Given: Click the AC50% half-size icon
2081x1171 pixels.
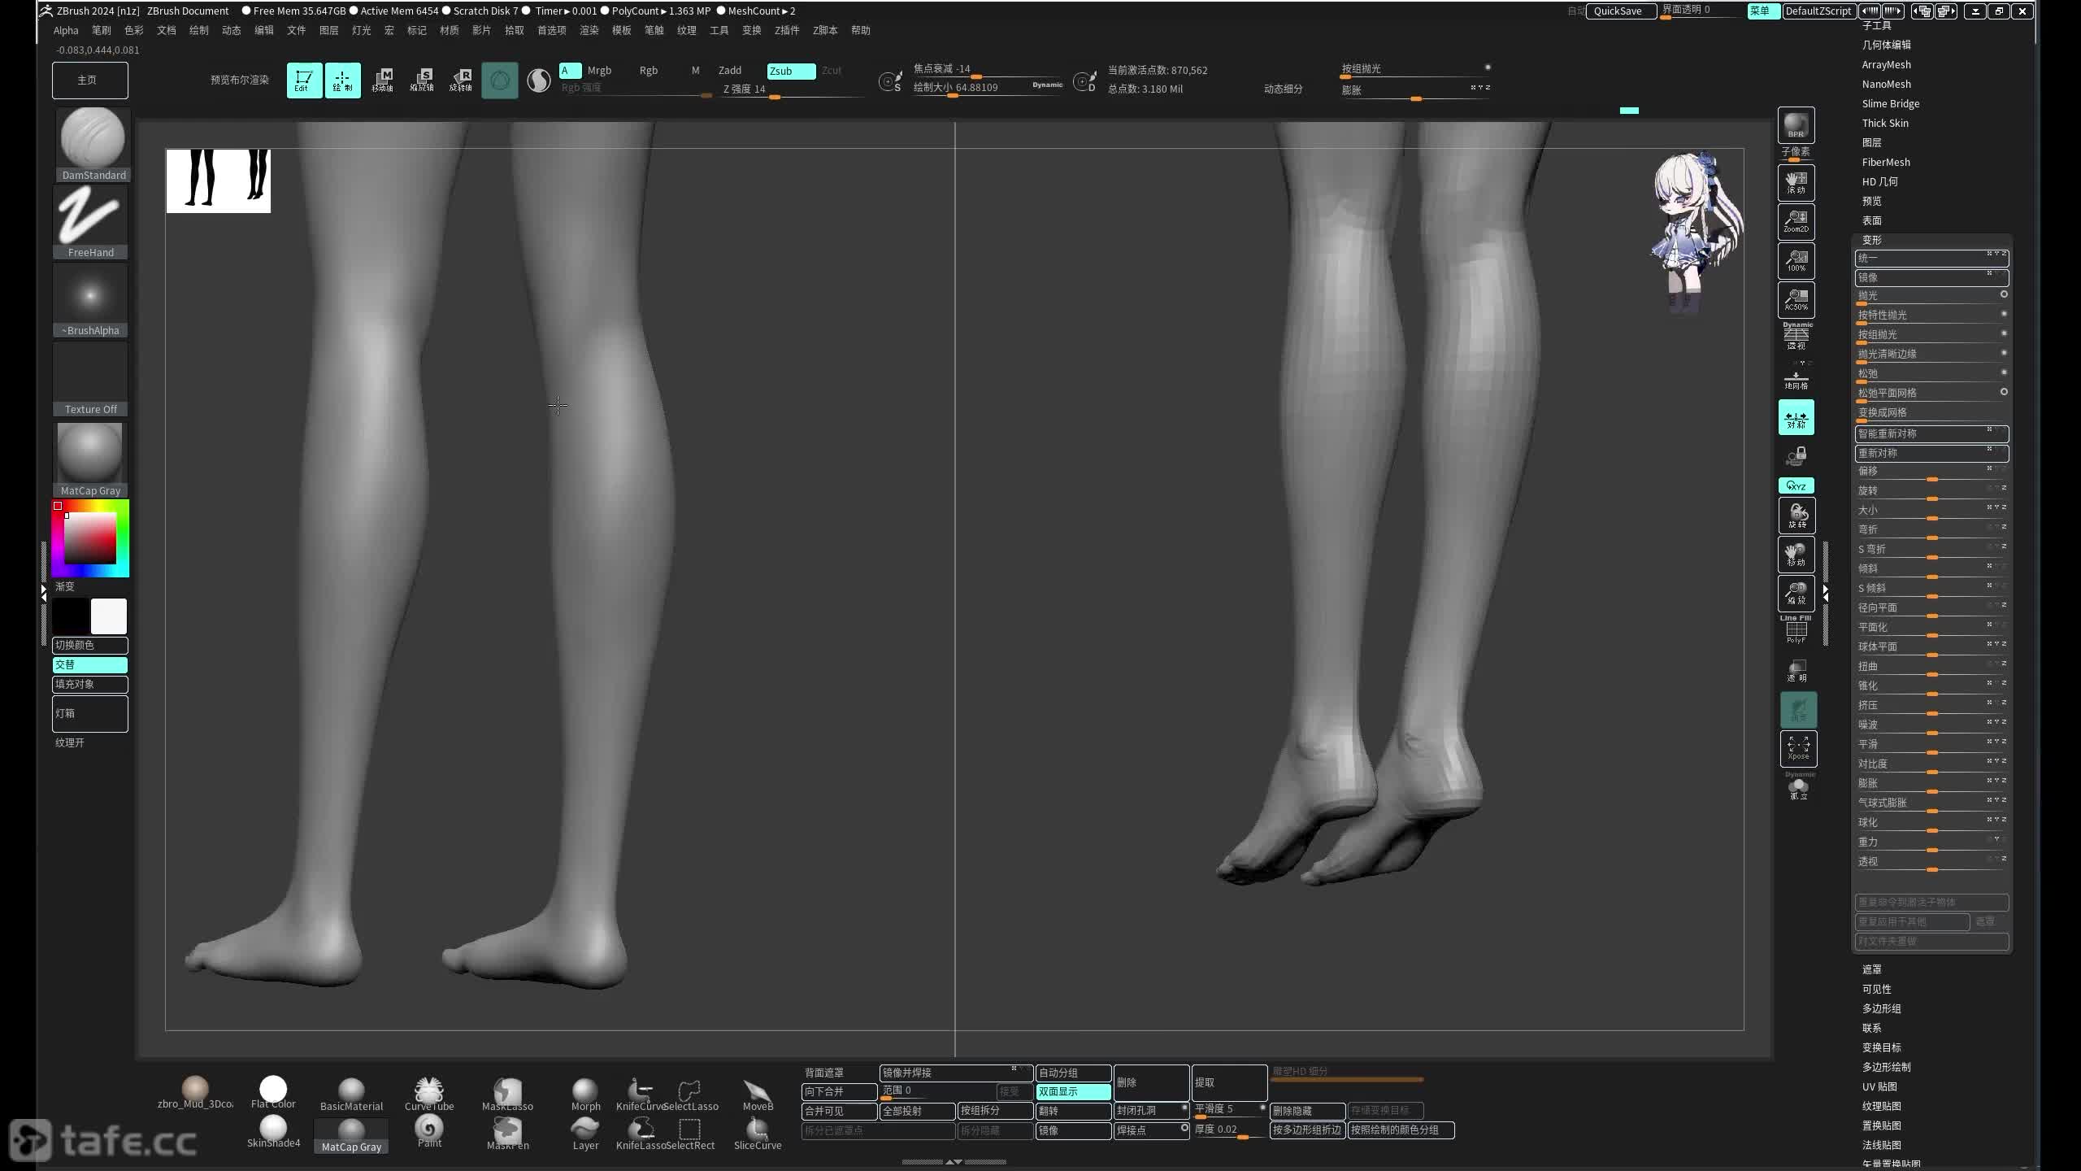Looking at the screenshot, I should click(1796, 299).
